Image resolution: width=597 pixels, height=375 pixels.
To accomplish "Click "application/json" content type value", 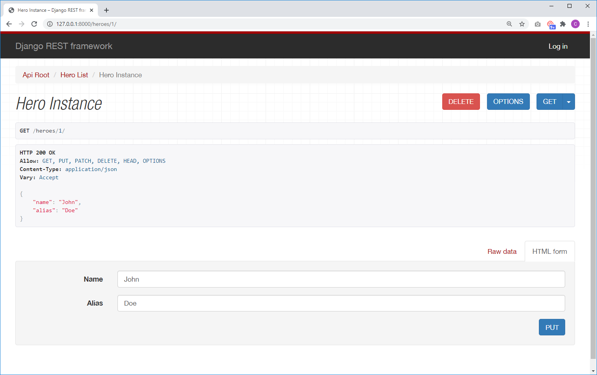I will coord(91,169).
